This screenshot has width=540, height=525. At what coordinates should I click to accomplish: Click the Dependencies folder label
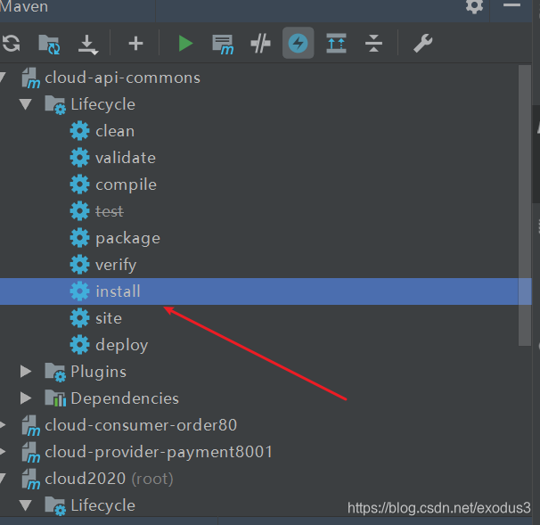coord(125,398)
